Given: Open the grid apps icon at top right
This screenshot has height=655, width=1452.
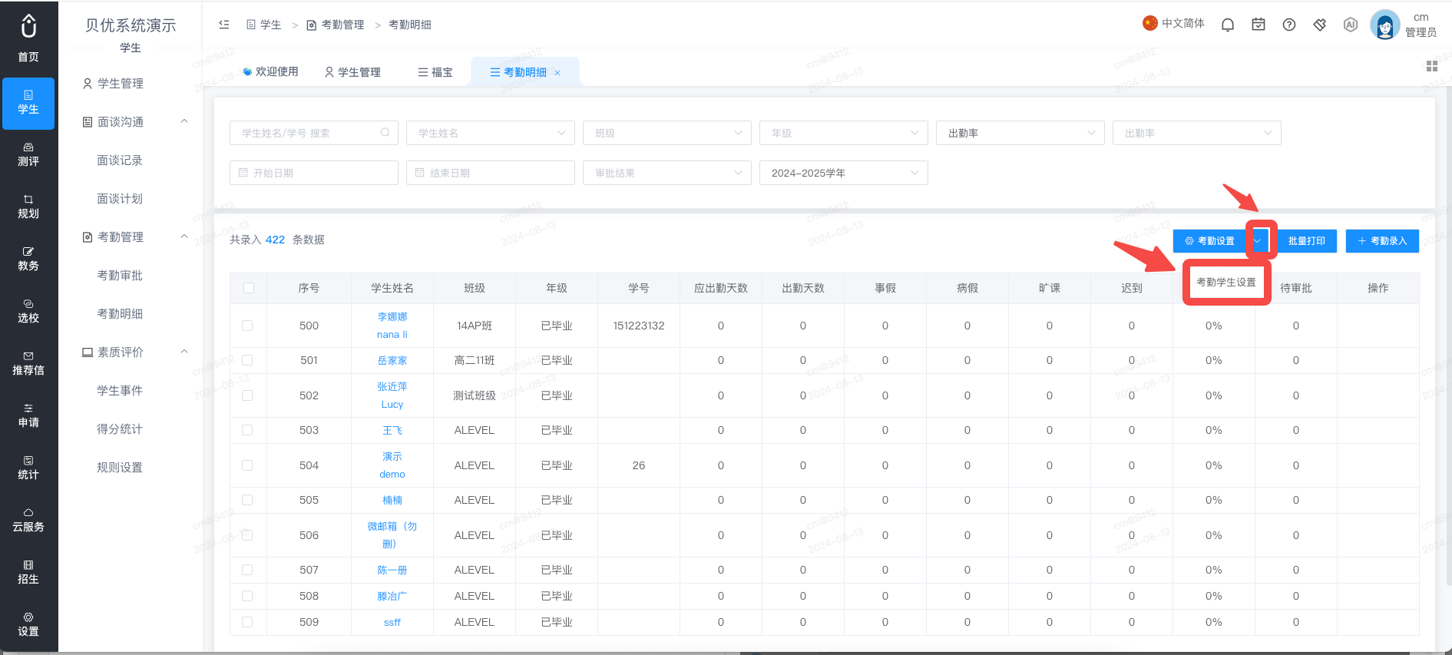Looking at the screenshot, I should pos(1432,66).
